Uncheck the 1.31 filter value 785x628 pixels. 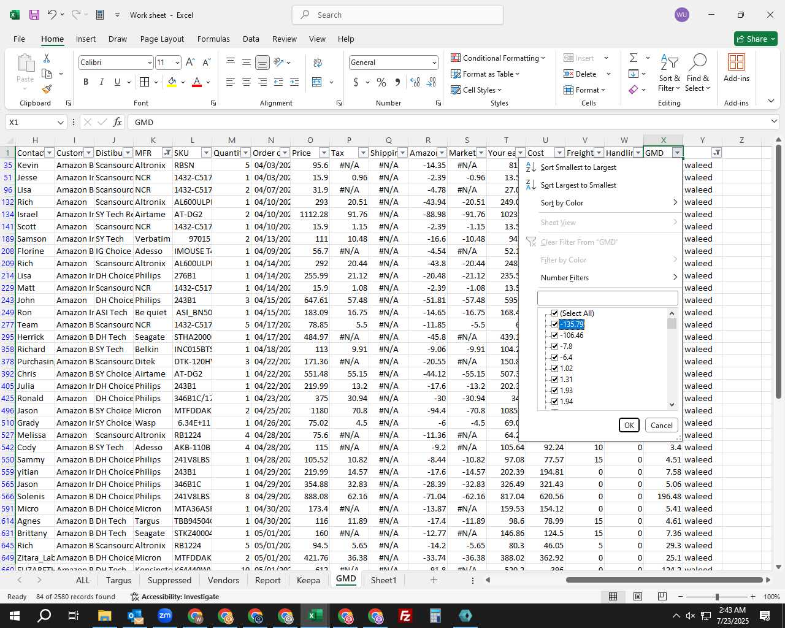click(554, 379)
